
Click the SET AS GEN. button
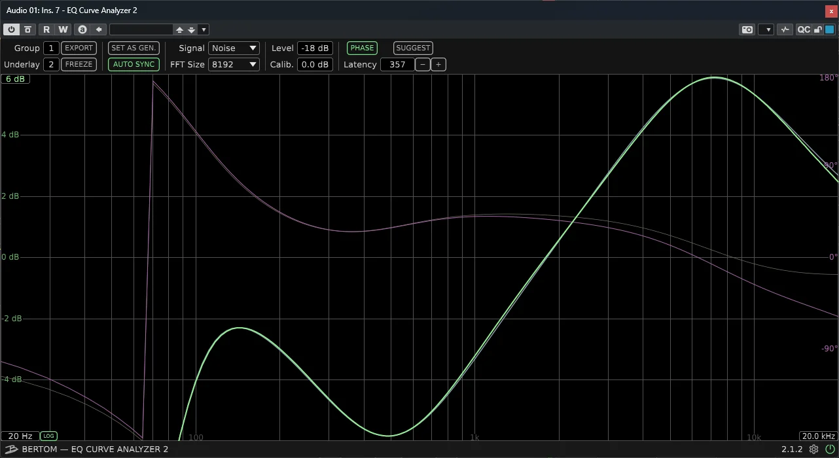point(134,48)
